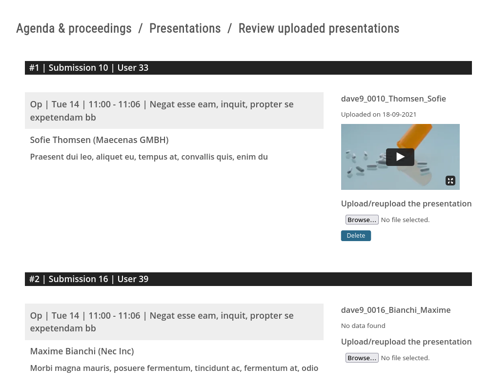This screenshot has width=490, height=388.
Task: Go to the Presentations breadcrumb link
Action: point(184,29)
